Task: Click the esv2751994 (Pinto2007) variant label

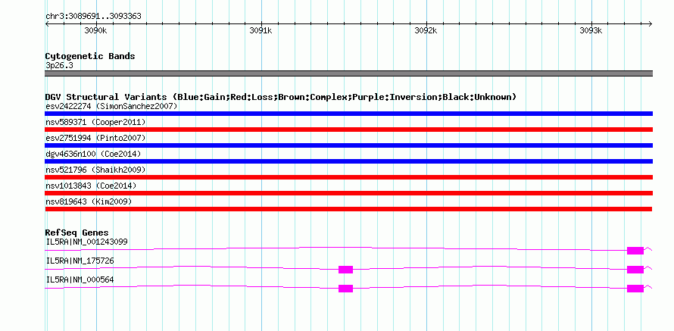Action: (95, 138)
